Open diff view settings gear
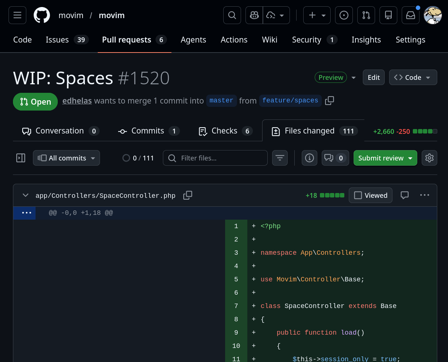 429,158
